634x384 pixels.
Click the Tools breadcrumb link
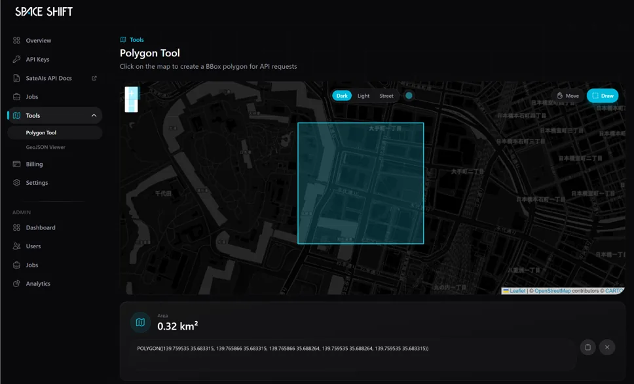click(137, 40)
